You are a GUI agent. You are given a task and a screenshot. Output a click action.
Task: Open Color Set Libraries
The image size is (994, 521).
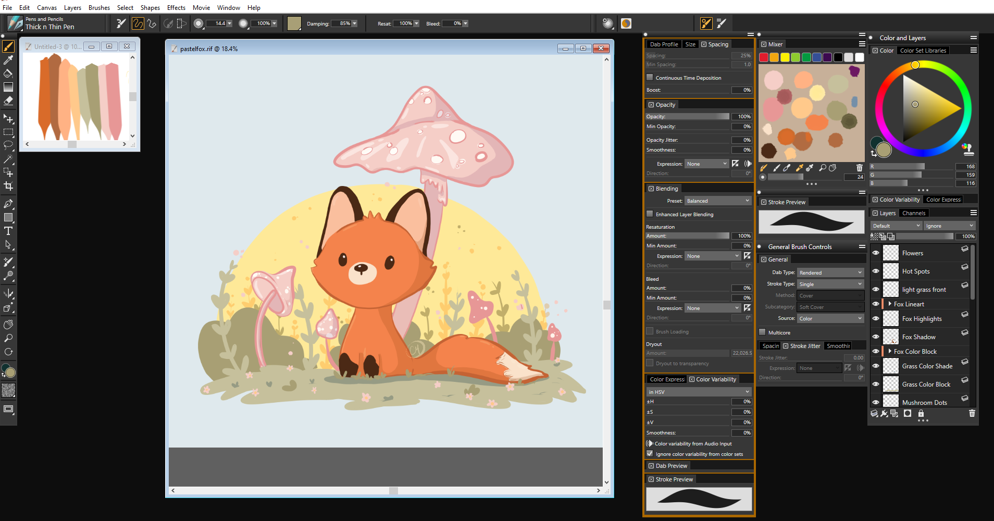[922, 50]
